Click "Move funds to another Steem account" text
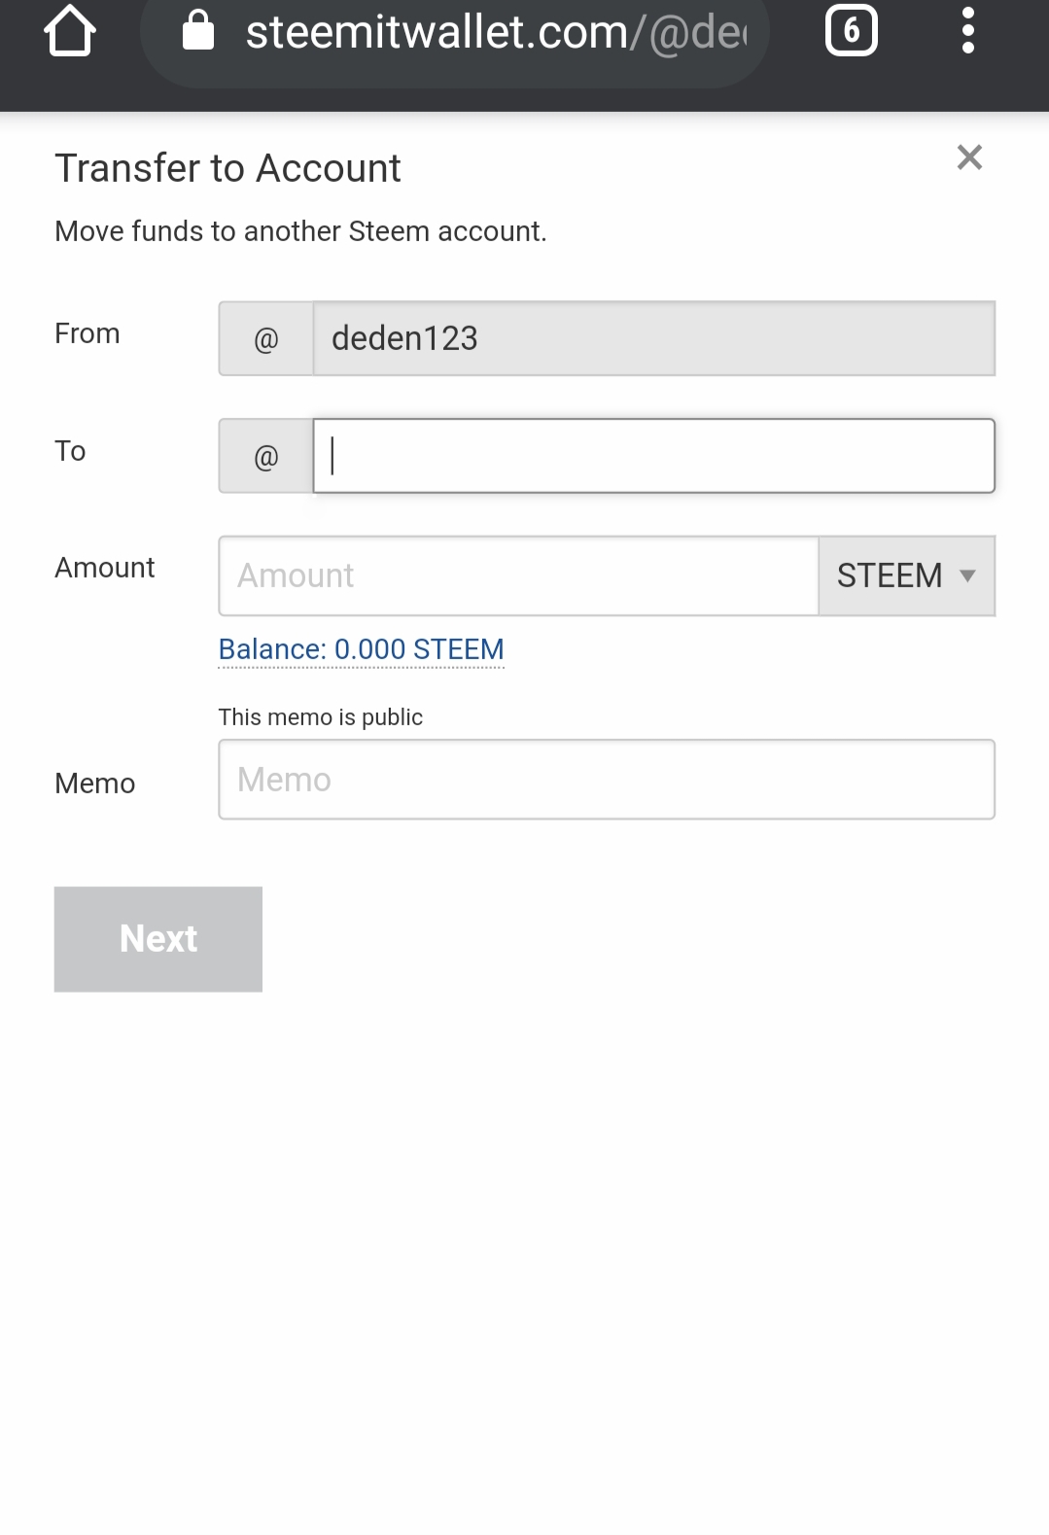The image size is (1049, 1535). coord(300,231)
